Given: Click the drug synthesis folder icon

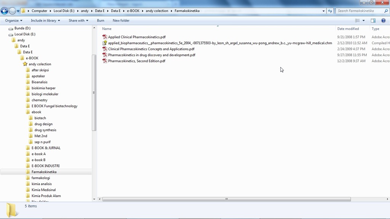Looking at the screenshot, I should click(x=30, y=130).
